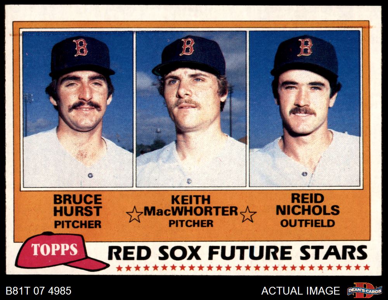Click the star left of MacWhorter
The image size is (388, 300).
[x=134, y=214]
